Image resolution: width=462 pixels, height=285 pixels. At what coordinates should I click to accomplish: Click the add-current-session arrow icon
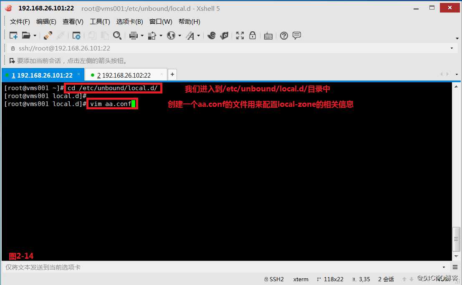pos(12,61)
